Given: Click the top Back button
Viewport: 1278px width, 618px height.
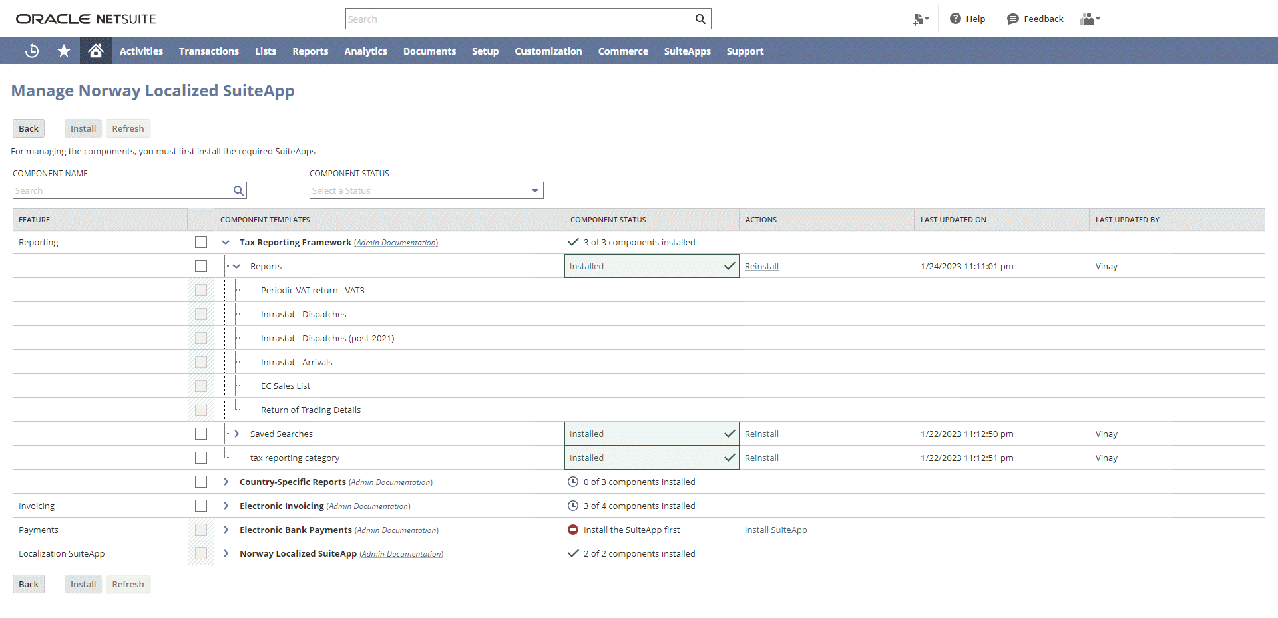Looking at the screenshot, I should click(29, 128).
